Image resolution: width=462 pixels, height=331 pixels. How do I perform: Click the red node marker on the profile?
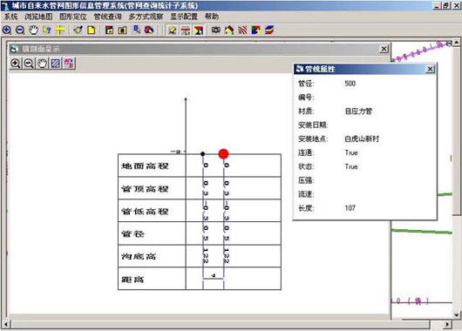223,153
